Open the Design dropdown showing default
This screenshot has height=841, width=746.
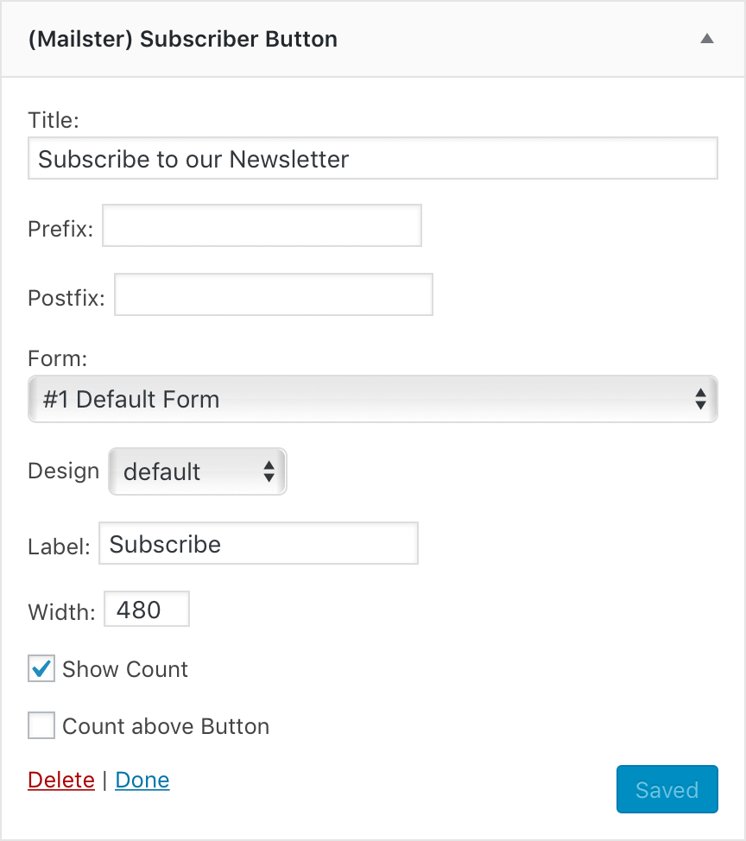pyautogui.click(x=197, y=471)
